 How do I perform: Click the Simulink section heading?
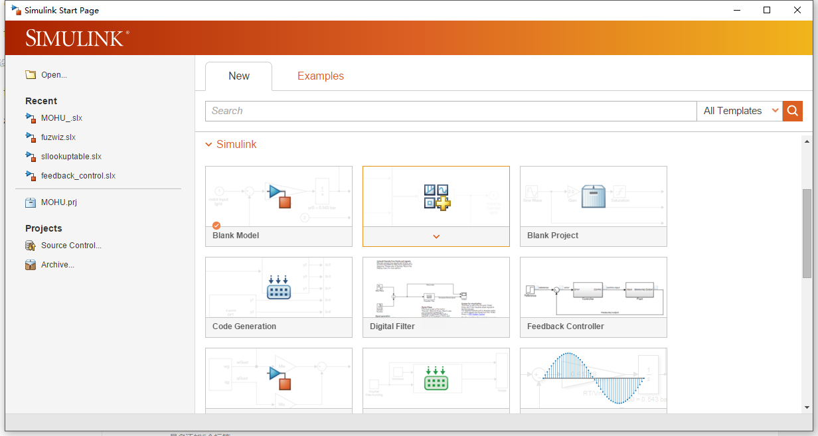pos(236,145)
